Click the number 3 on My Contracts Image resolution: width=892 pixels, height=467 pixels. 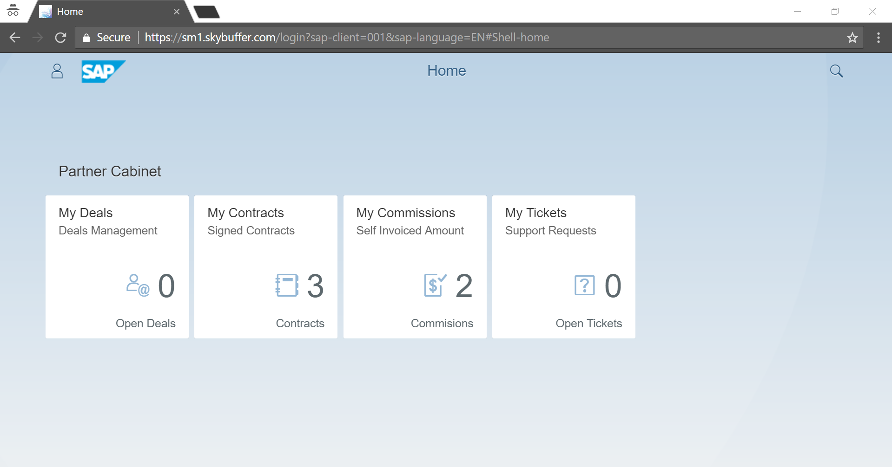tap(315, 285)
